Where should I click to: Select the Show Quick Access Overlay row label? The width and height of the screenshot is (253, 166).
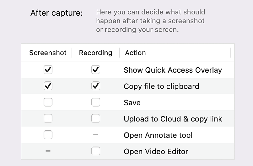coord(173,70)
